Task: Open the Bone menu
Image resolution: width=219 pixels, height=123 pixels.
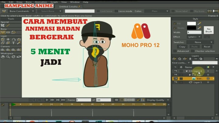Action: click(29, 2)
